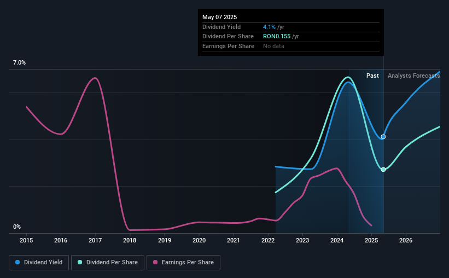Click the 2020 x-axis label
The height and width of the screenshot is (278, 449).
click(199, 240)
